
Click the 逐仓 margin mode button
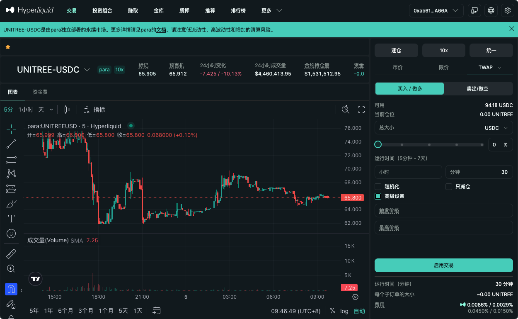pyautogui.click(x=396, y=50)
